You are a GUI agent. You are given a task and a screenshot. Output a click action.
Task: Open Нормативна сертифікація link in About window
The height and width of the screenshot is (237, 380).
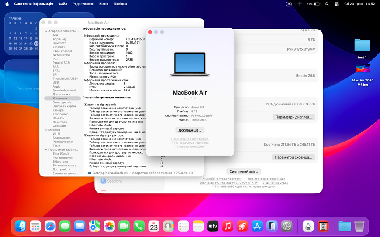click(x=190, y=139)
